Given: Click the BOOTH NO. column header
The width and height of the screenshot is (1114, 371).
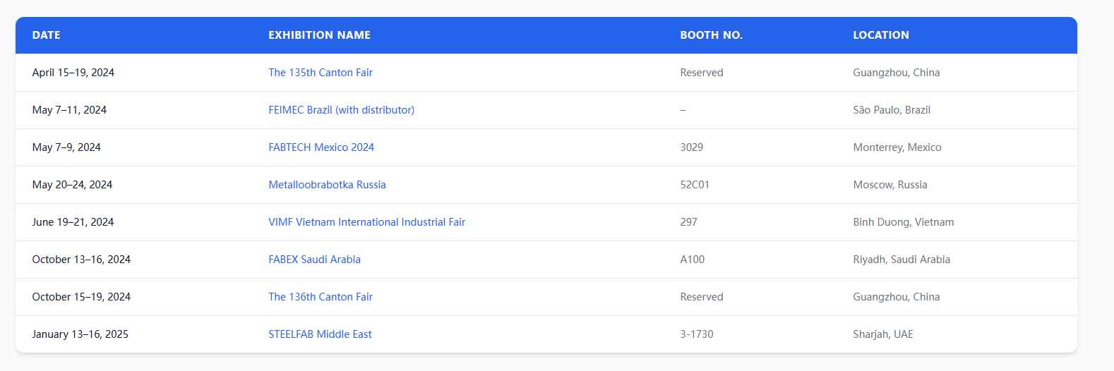Looking at the screenshot, I should [712, 35].
